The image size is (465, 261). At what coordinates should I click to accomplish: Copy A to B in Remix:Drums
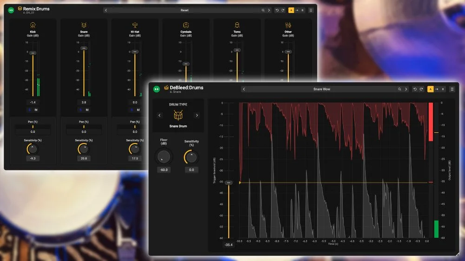click(x=297, y=10)
